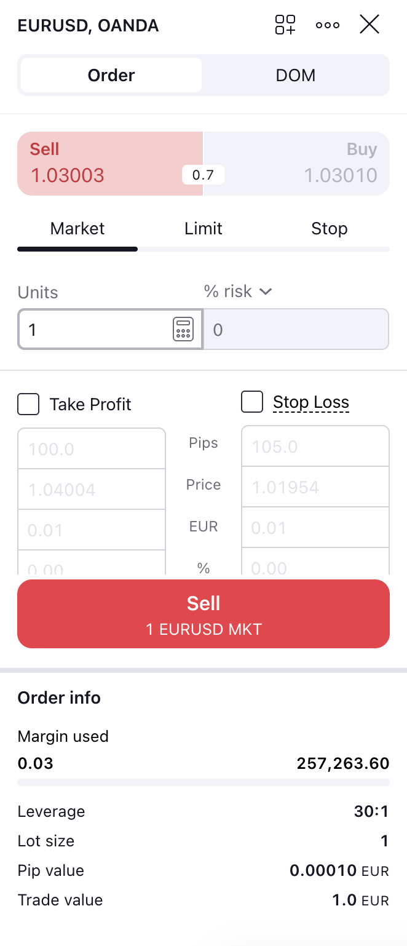Choose the Stop order type

coord(329,229)
